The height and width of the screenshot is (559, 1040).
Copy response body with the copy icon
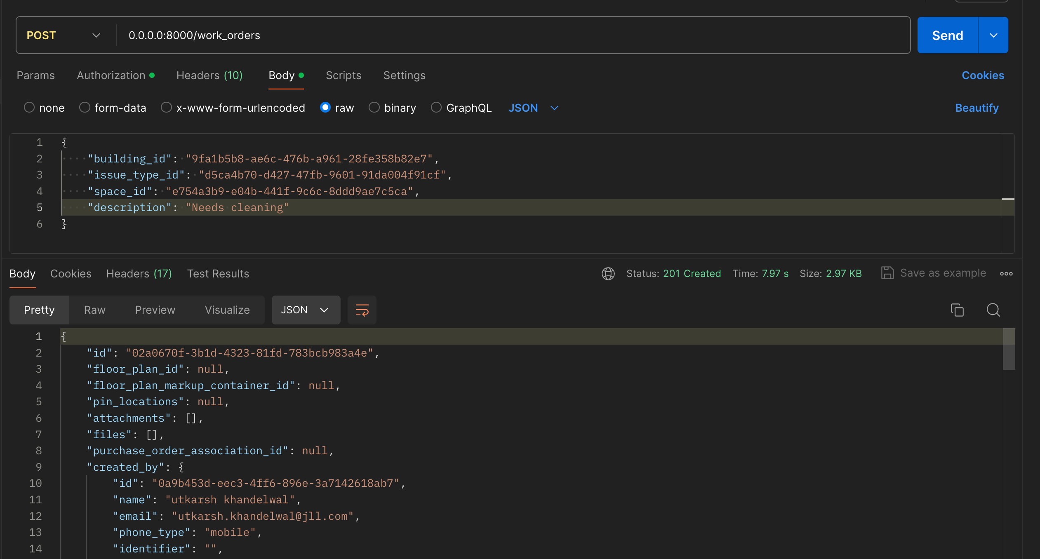[957, 310]
